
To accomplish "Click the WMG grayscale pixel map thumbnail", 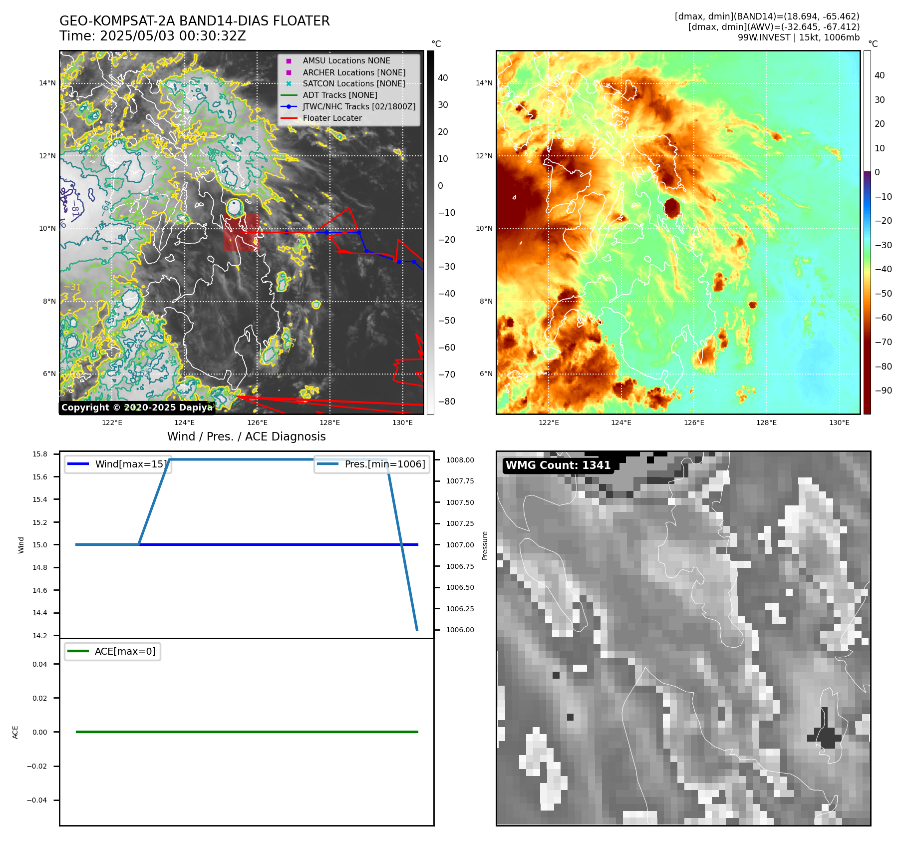I will (683, 638).
